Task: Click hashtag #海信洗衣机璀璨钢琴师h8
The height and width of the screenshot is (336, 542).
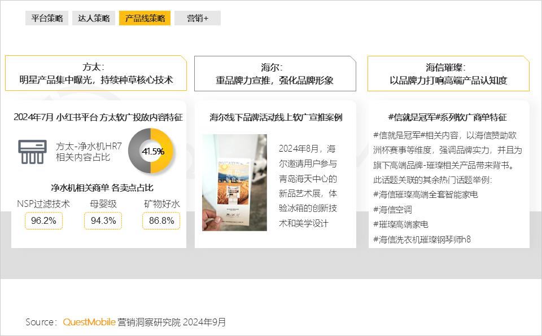Action: tap(422, 239)
